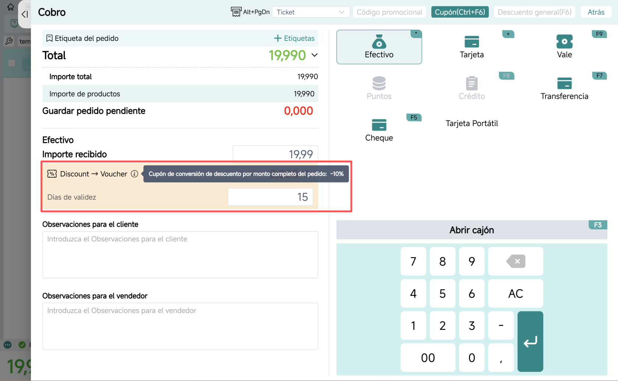This screenshot has height=381, width=618.
Task: Click the Importe de productos row
Action: tap(180, 94)
